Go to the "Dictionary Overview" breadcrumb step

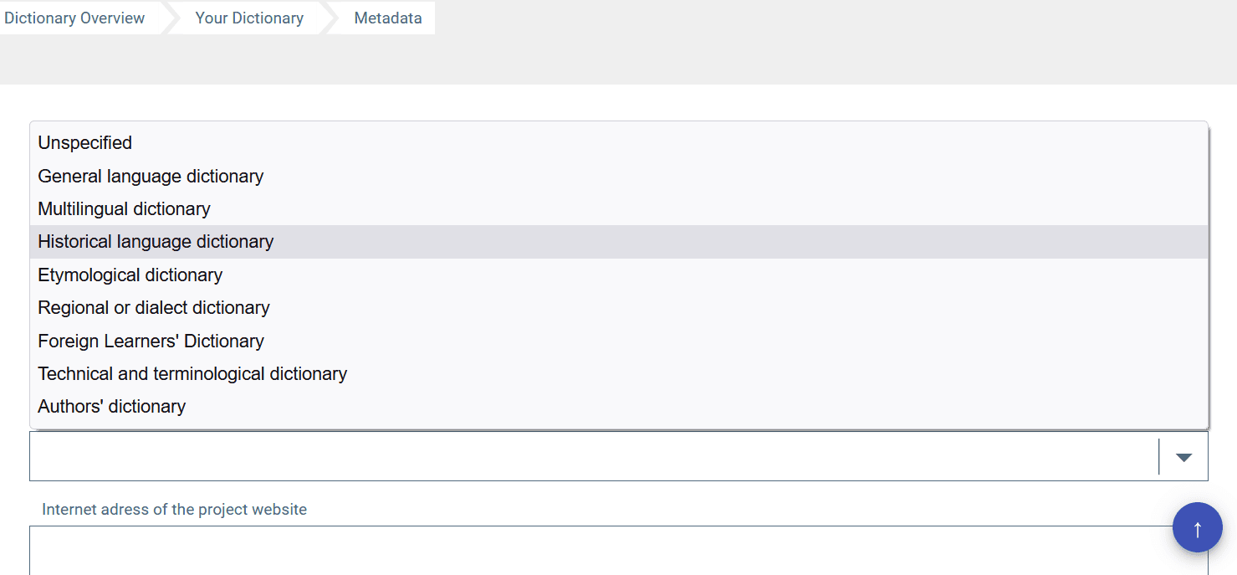click(x=75, y=17)
